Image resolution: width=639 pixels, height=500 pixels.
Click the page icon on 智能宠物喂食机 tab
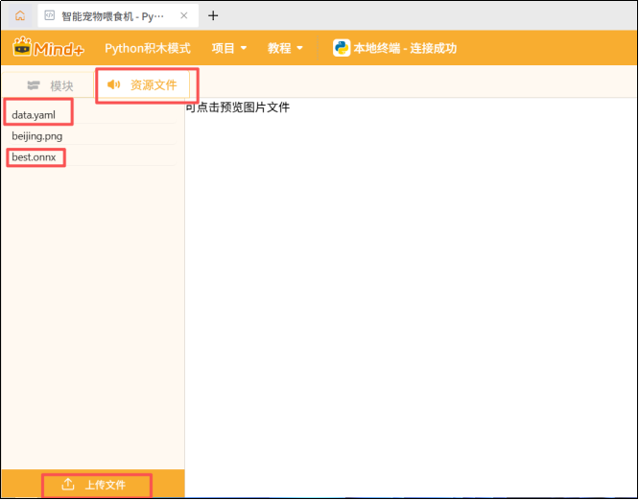[x=49, y=16]
